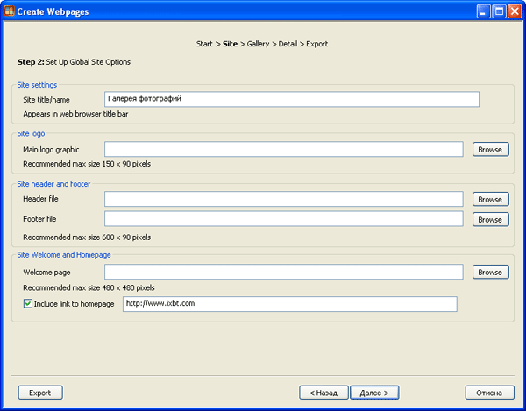
Task: Click the Site Welcome and Homepage label
Action: pos(64,255)
